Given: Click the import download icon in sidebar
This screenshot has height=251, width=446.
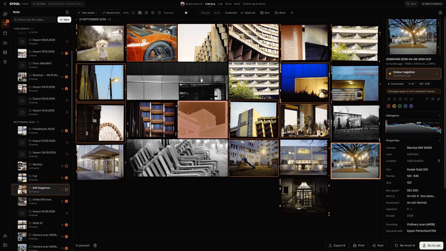Looking at the screenshot, I should coord(5,235).
